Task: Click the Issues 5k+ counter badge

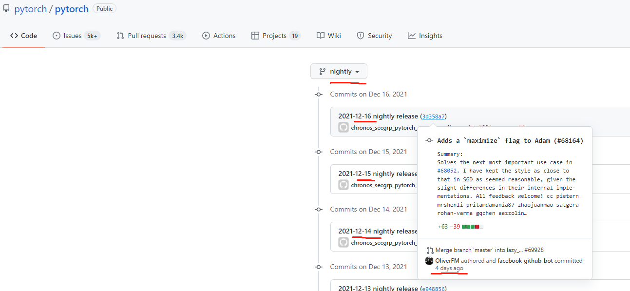Action: tap(92, 36)
